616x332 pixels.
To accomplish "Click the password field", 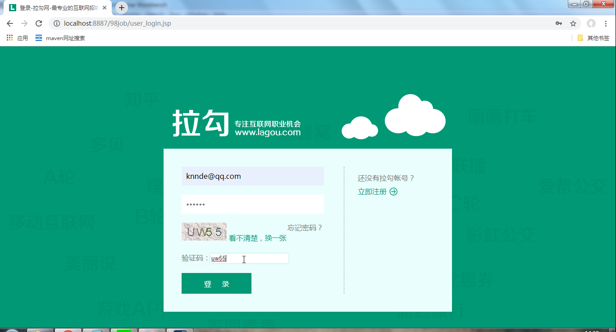I will (x=253, y=204).
